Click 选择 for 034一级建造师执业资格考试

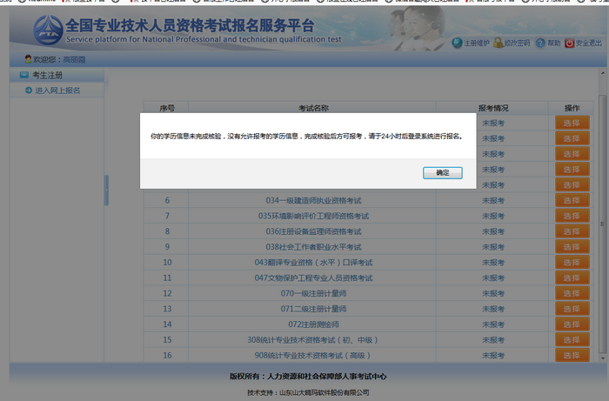(572, 200)
